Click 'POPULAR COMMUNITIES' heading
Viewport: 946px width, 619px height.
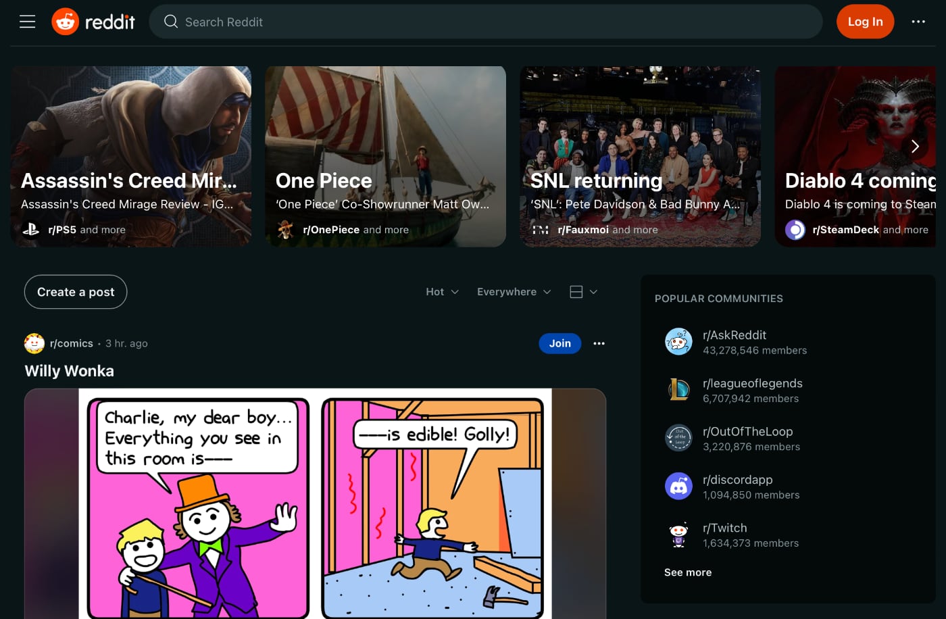pyautogui.click(x=719, y=299)
